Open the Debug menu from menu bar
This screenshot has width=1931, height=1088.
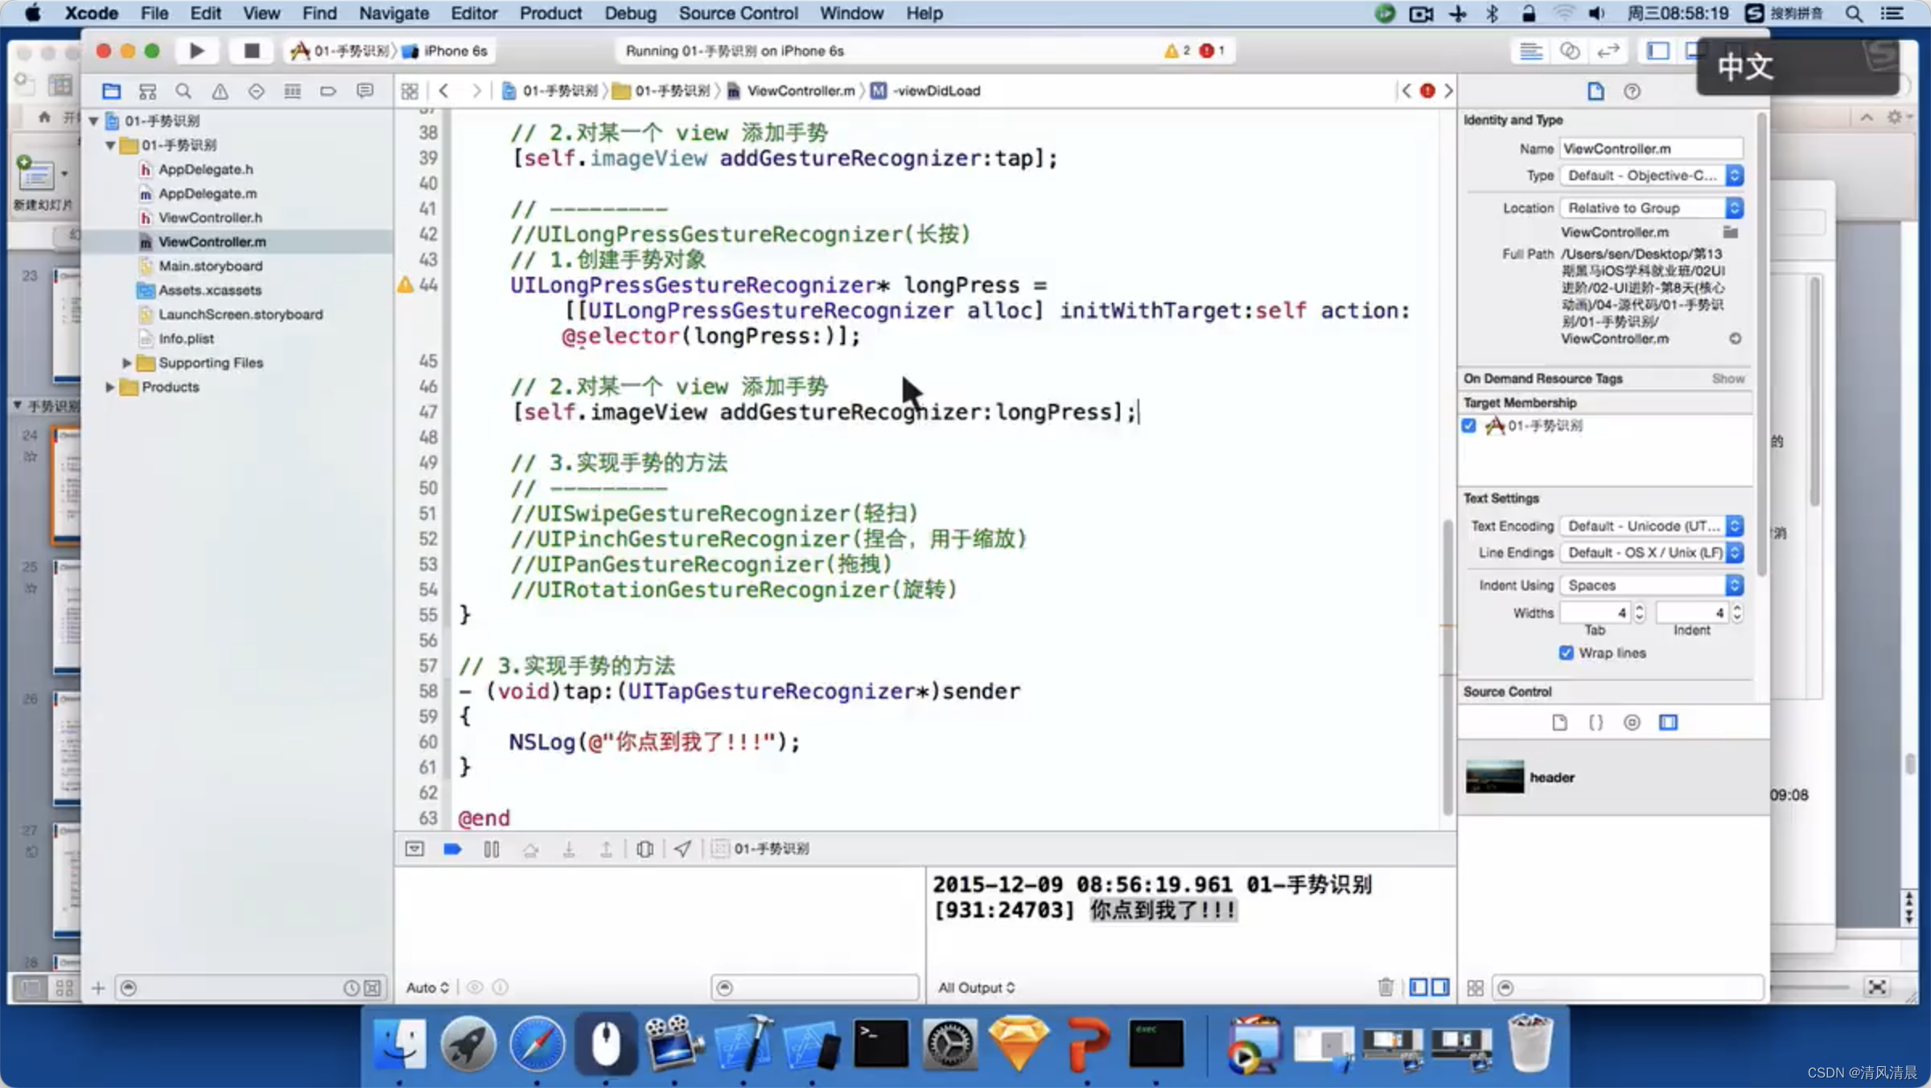[x=630, y=13]
